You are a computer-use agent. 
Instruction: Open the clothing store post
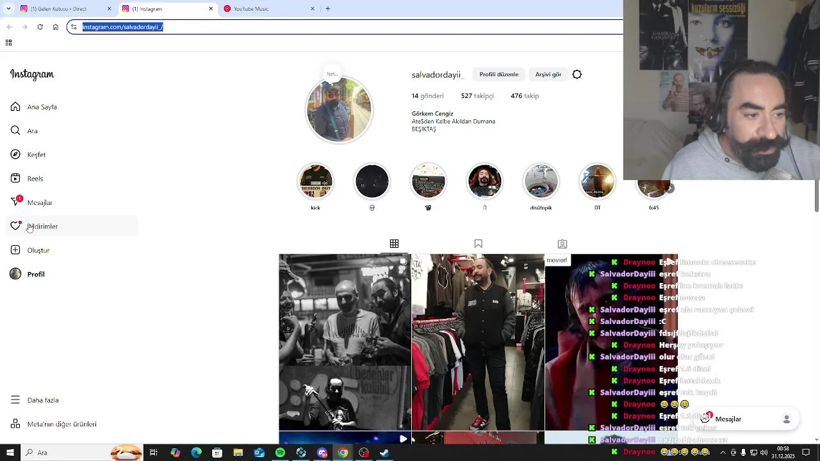click(x=478, y=342)
